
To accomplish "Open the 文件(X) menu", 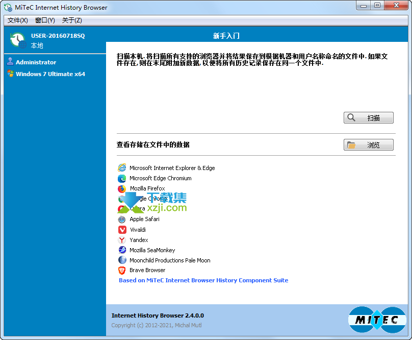I will coord(18,20).
